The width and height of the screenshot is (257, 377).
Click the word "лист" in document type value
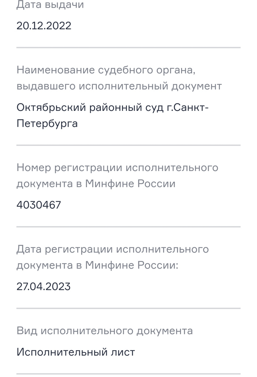(123, 352)
